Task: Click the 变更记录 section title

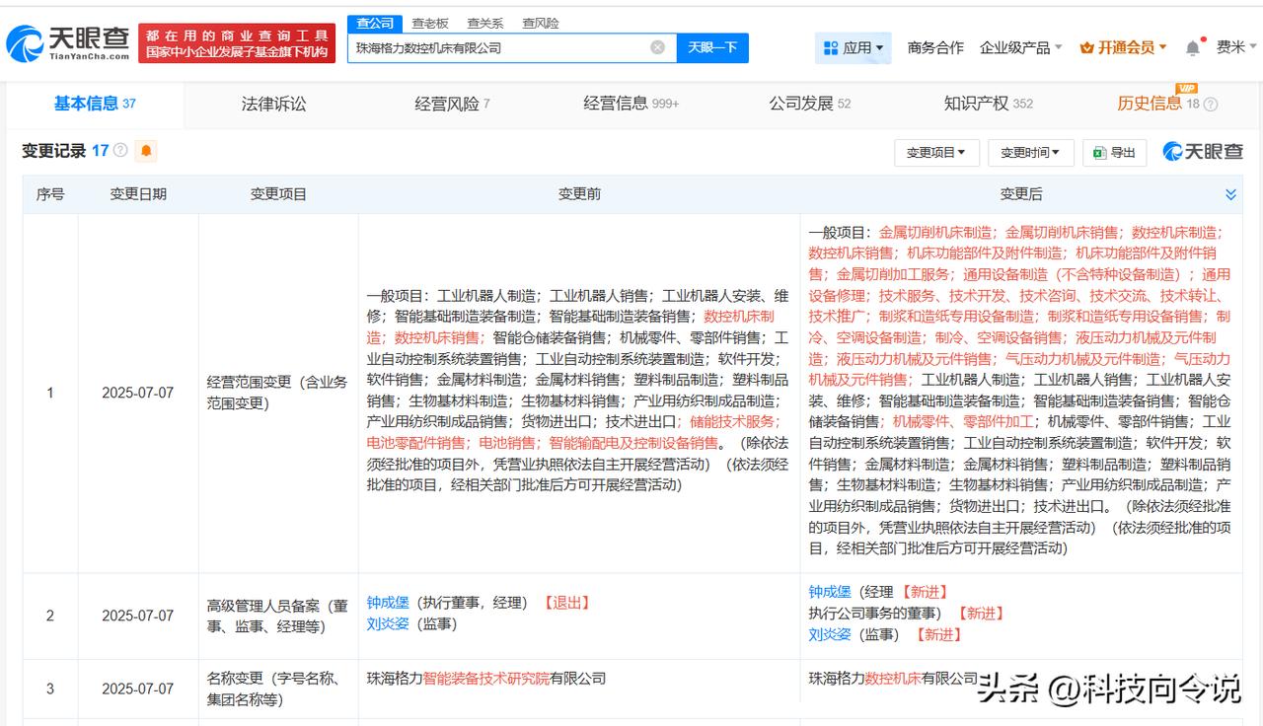Action: [53, 151]
